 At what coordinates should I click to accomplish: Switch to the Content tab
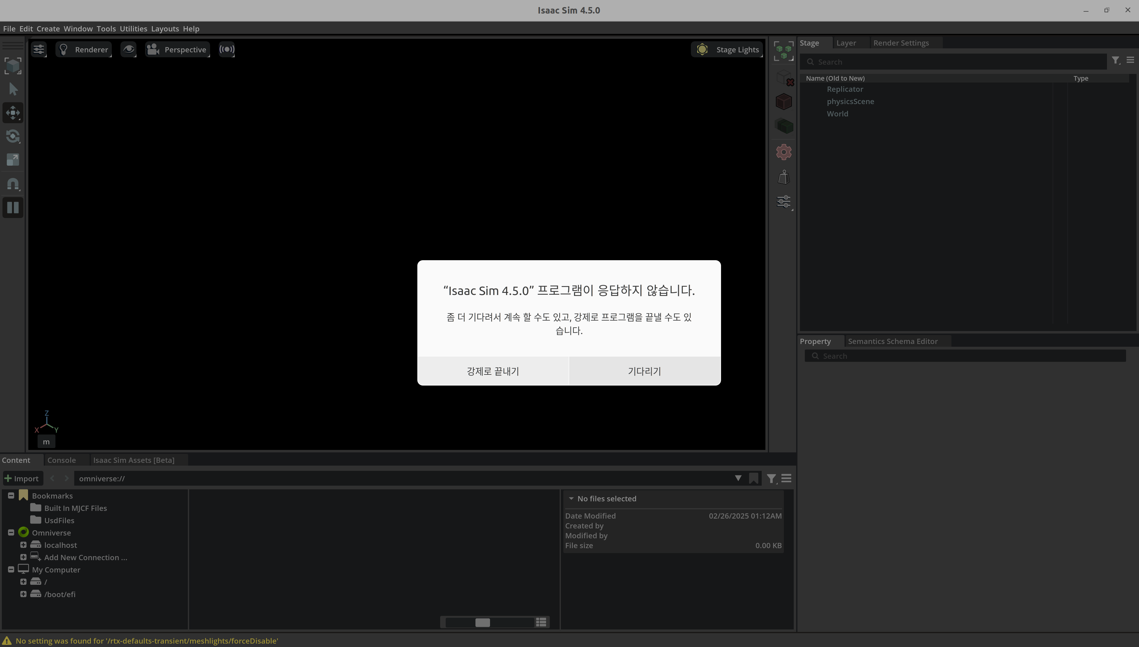click(x=16, y=460)
